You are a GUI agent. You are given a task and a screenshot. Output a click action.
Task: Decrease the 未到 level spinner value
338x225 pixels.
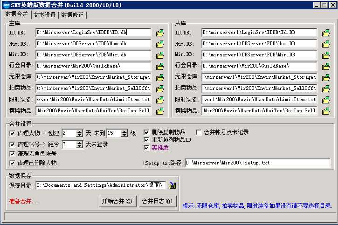click(x=124, y=135)
